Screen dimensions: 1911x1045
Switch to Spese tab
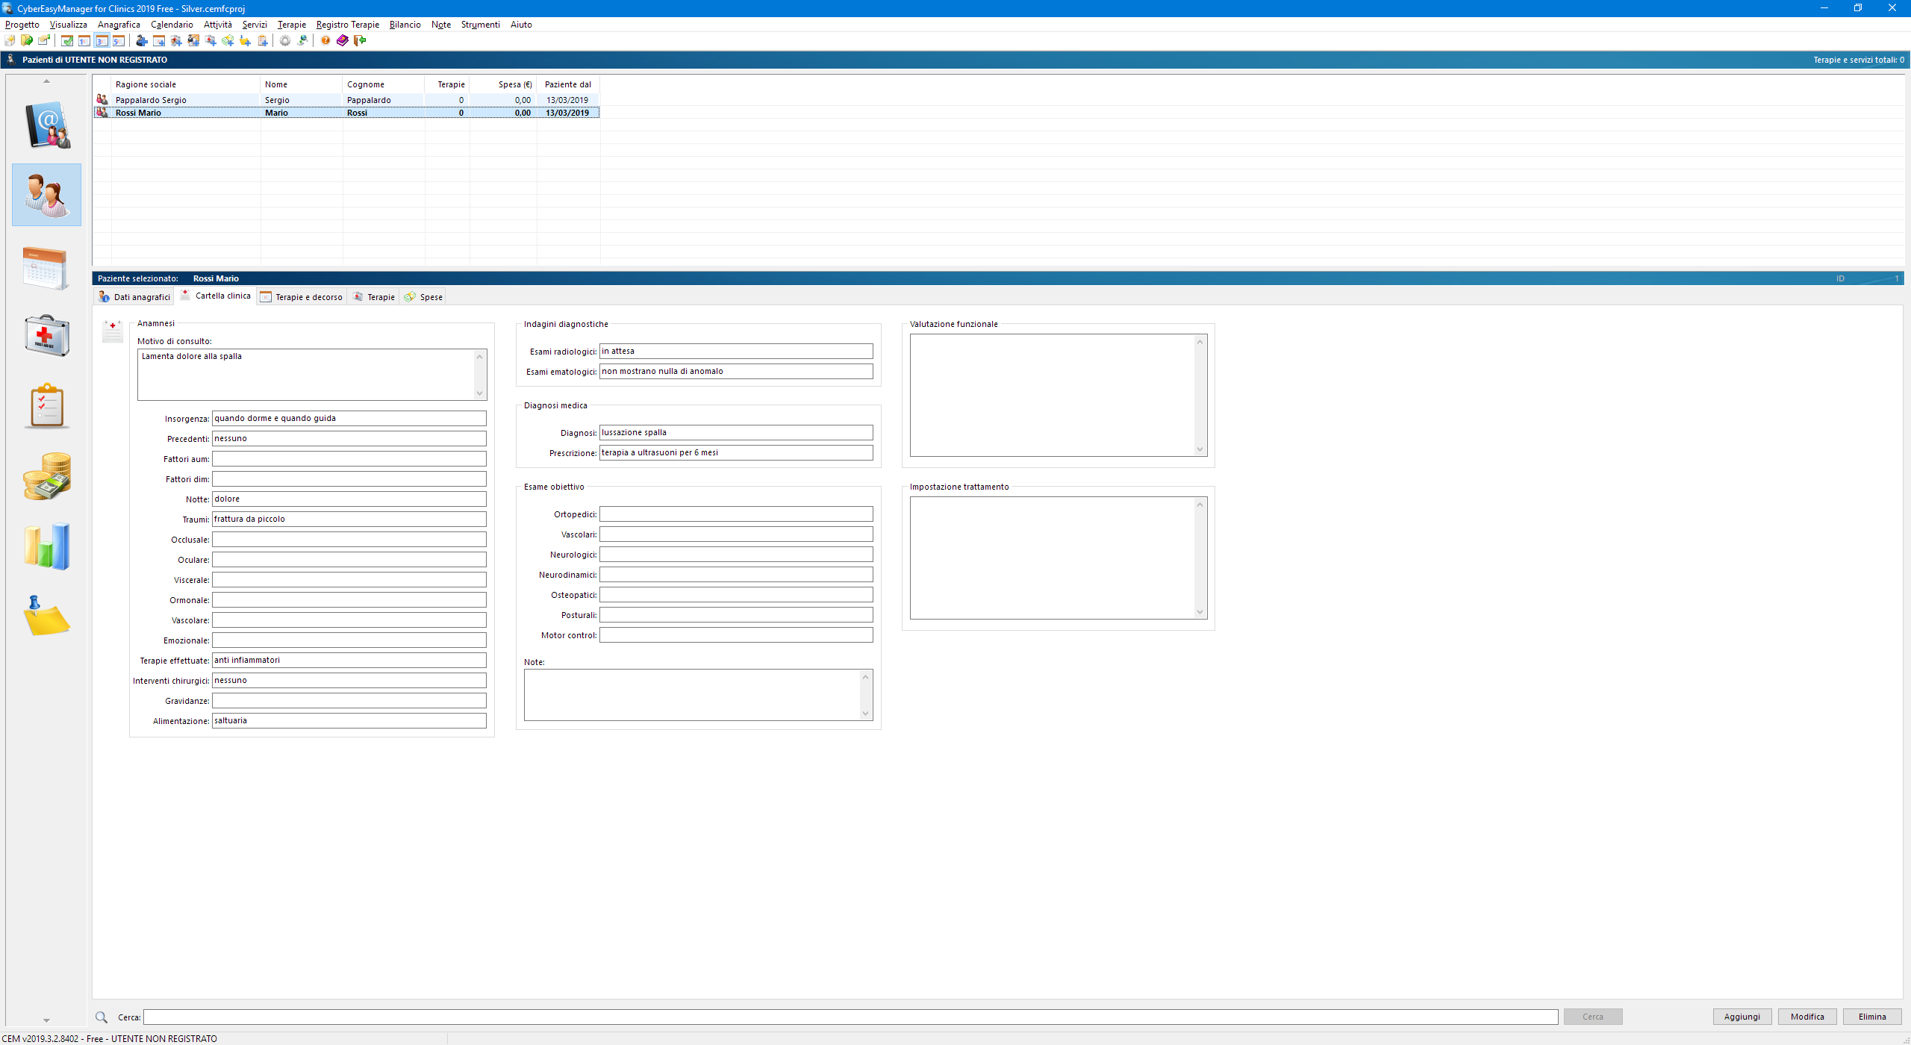424,297
